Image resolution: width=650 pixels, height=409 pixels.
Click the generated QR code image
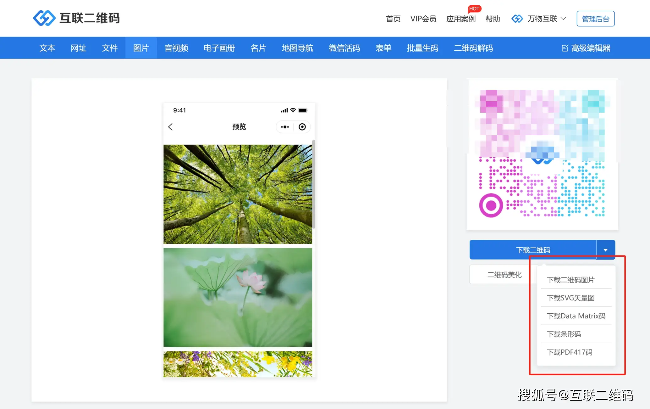[542, 154]
